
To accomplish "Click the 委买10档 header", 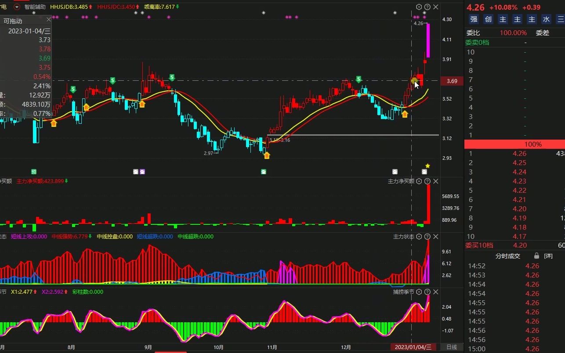I will pyautogui.click(x=479, y=245).
